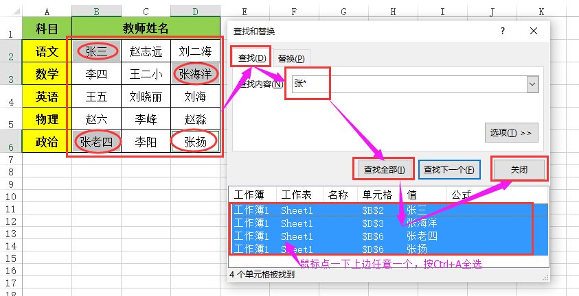Expand options with 选项(T) >> button
The height and width of the screenshot is (296, 579).
(512, 133)
